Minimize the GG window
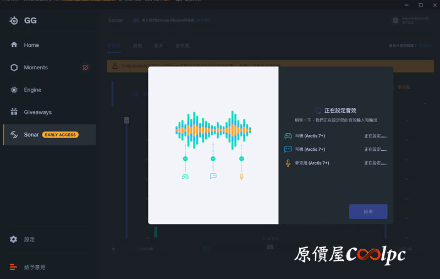The image size is (440, 279). coord(406,5)
